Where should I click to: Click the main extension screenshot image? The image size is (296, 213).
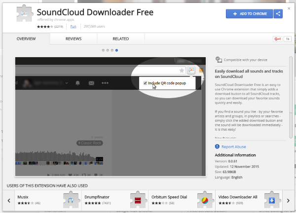click(x=111, y=116)
